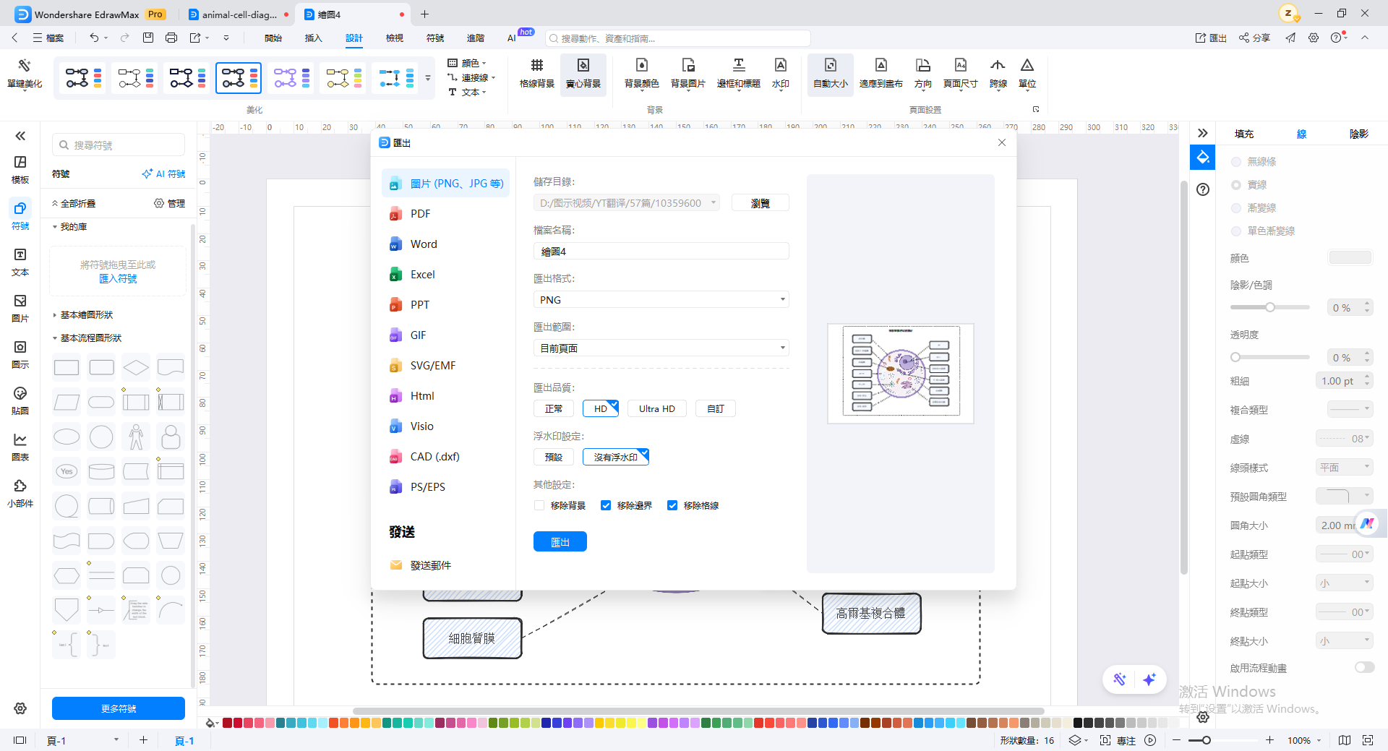Select the 漸變線 gradient line radio button

[1236, 208]
